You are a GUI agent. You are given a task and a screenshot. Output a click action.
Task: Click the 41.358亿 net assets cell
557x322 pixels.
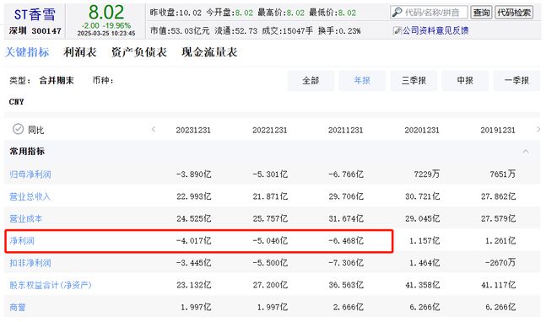(x=422, y=285)
